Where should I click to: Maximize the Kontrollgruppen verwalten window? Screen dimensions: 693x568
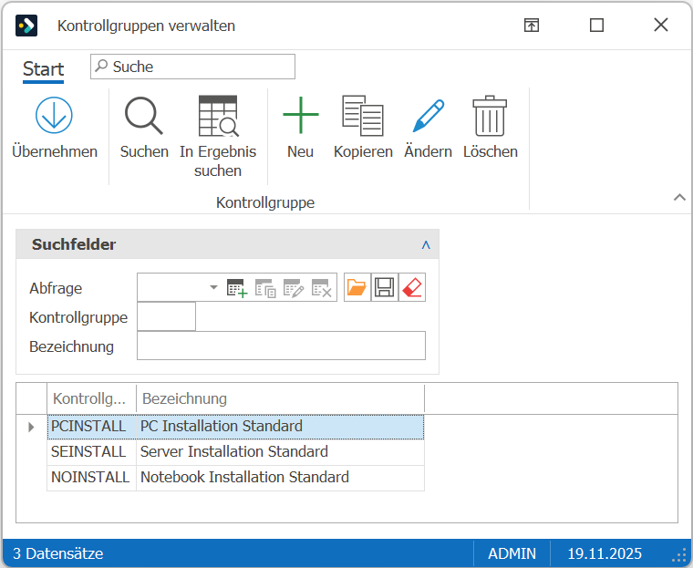(596, 26)
